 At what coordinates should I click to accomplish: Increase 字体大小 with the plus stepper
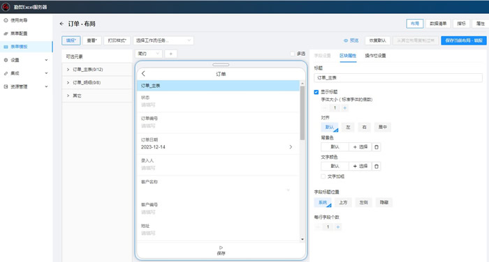point(345,108)
